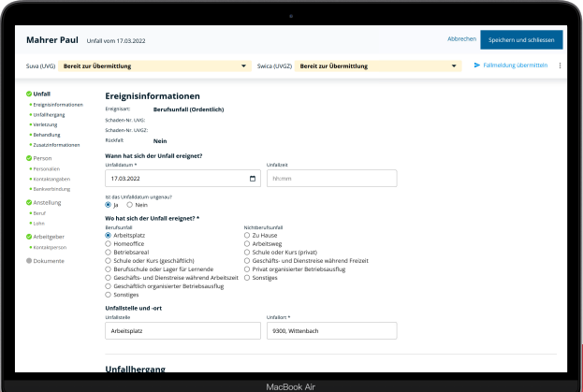Image resolution: width=583 pixels, height=392 pixels.
Task: Select 'Nein' for inaccurate accident date
Action: pyautogui.click(x=142, y=205)
